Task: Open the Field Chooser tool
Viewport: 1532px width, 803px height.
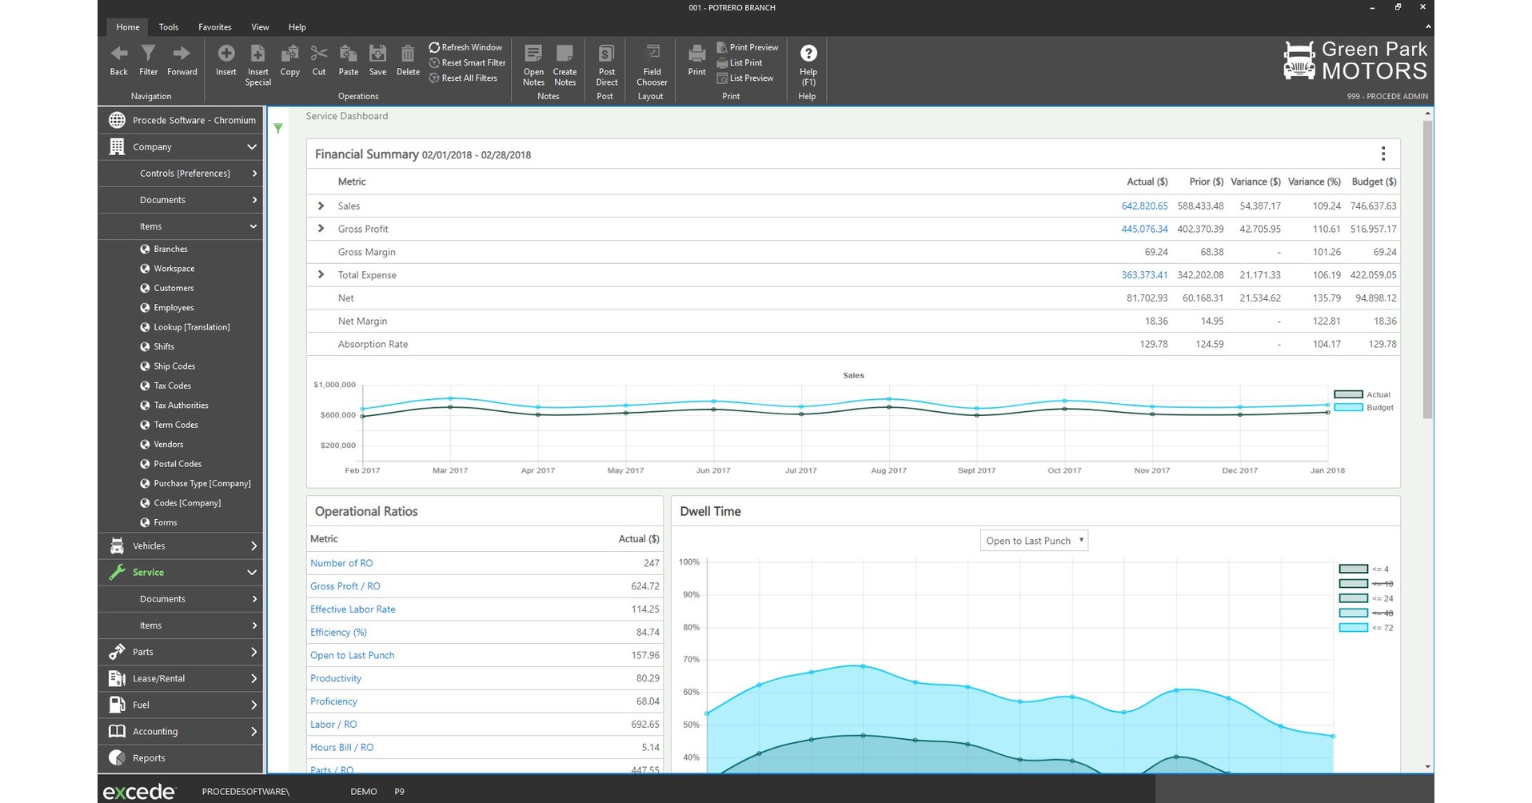Action: 651,64
